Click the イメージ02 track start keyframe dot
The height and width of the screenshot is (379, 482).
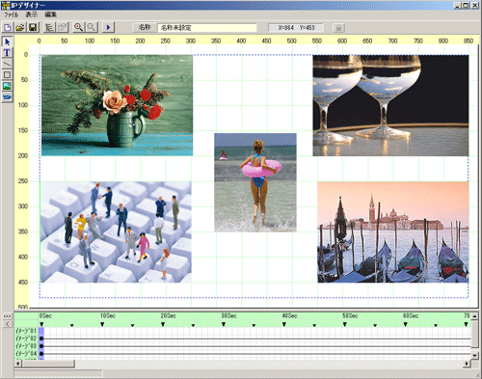point(41,338)
